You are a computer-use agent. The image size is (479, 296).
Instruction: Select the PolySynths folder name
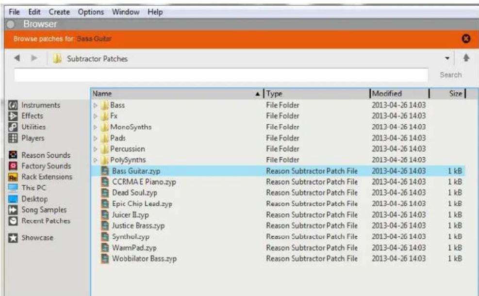128,160
